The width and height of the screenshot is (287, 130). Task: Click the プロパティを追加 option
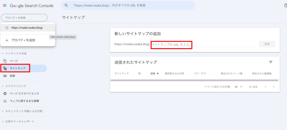coord(28,40)
